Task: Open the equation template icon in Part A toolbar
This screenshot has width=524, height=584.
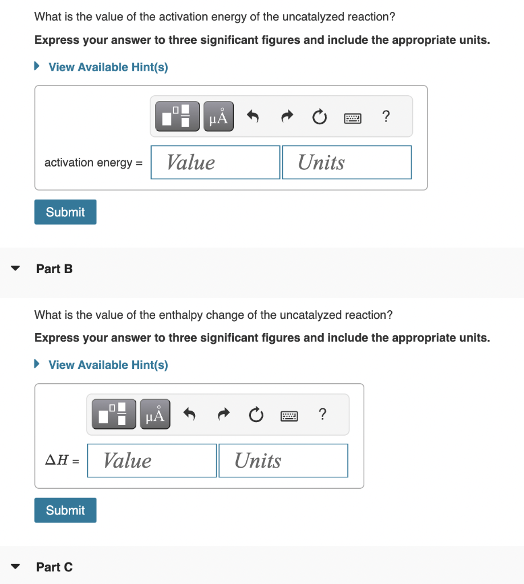Action: point(176,116)
